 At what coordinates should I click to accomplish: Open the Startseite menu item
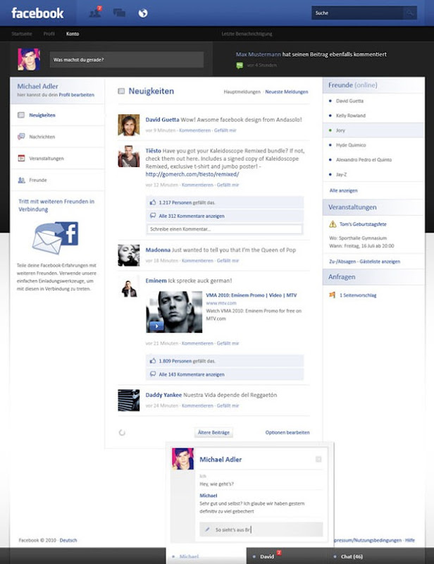pyautogui.click(x=22, y=34)
